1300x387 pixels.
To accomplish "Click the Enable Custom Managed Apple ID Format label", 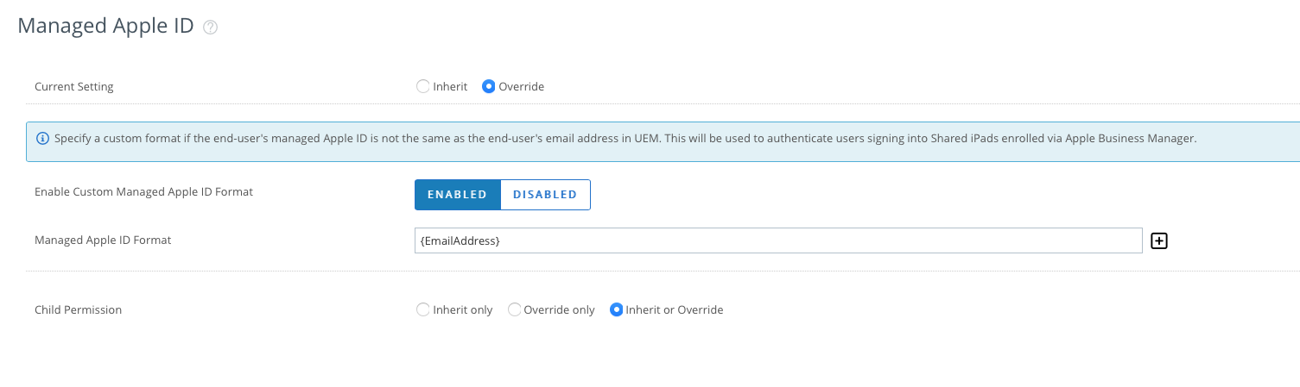I will pyautogui.click(x=143, y=191).
